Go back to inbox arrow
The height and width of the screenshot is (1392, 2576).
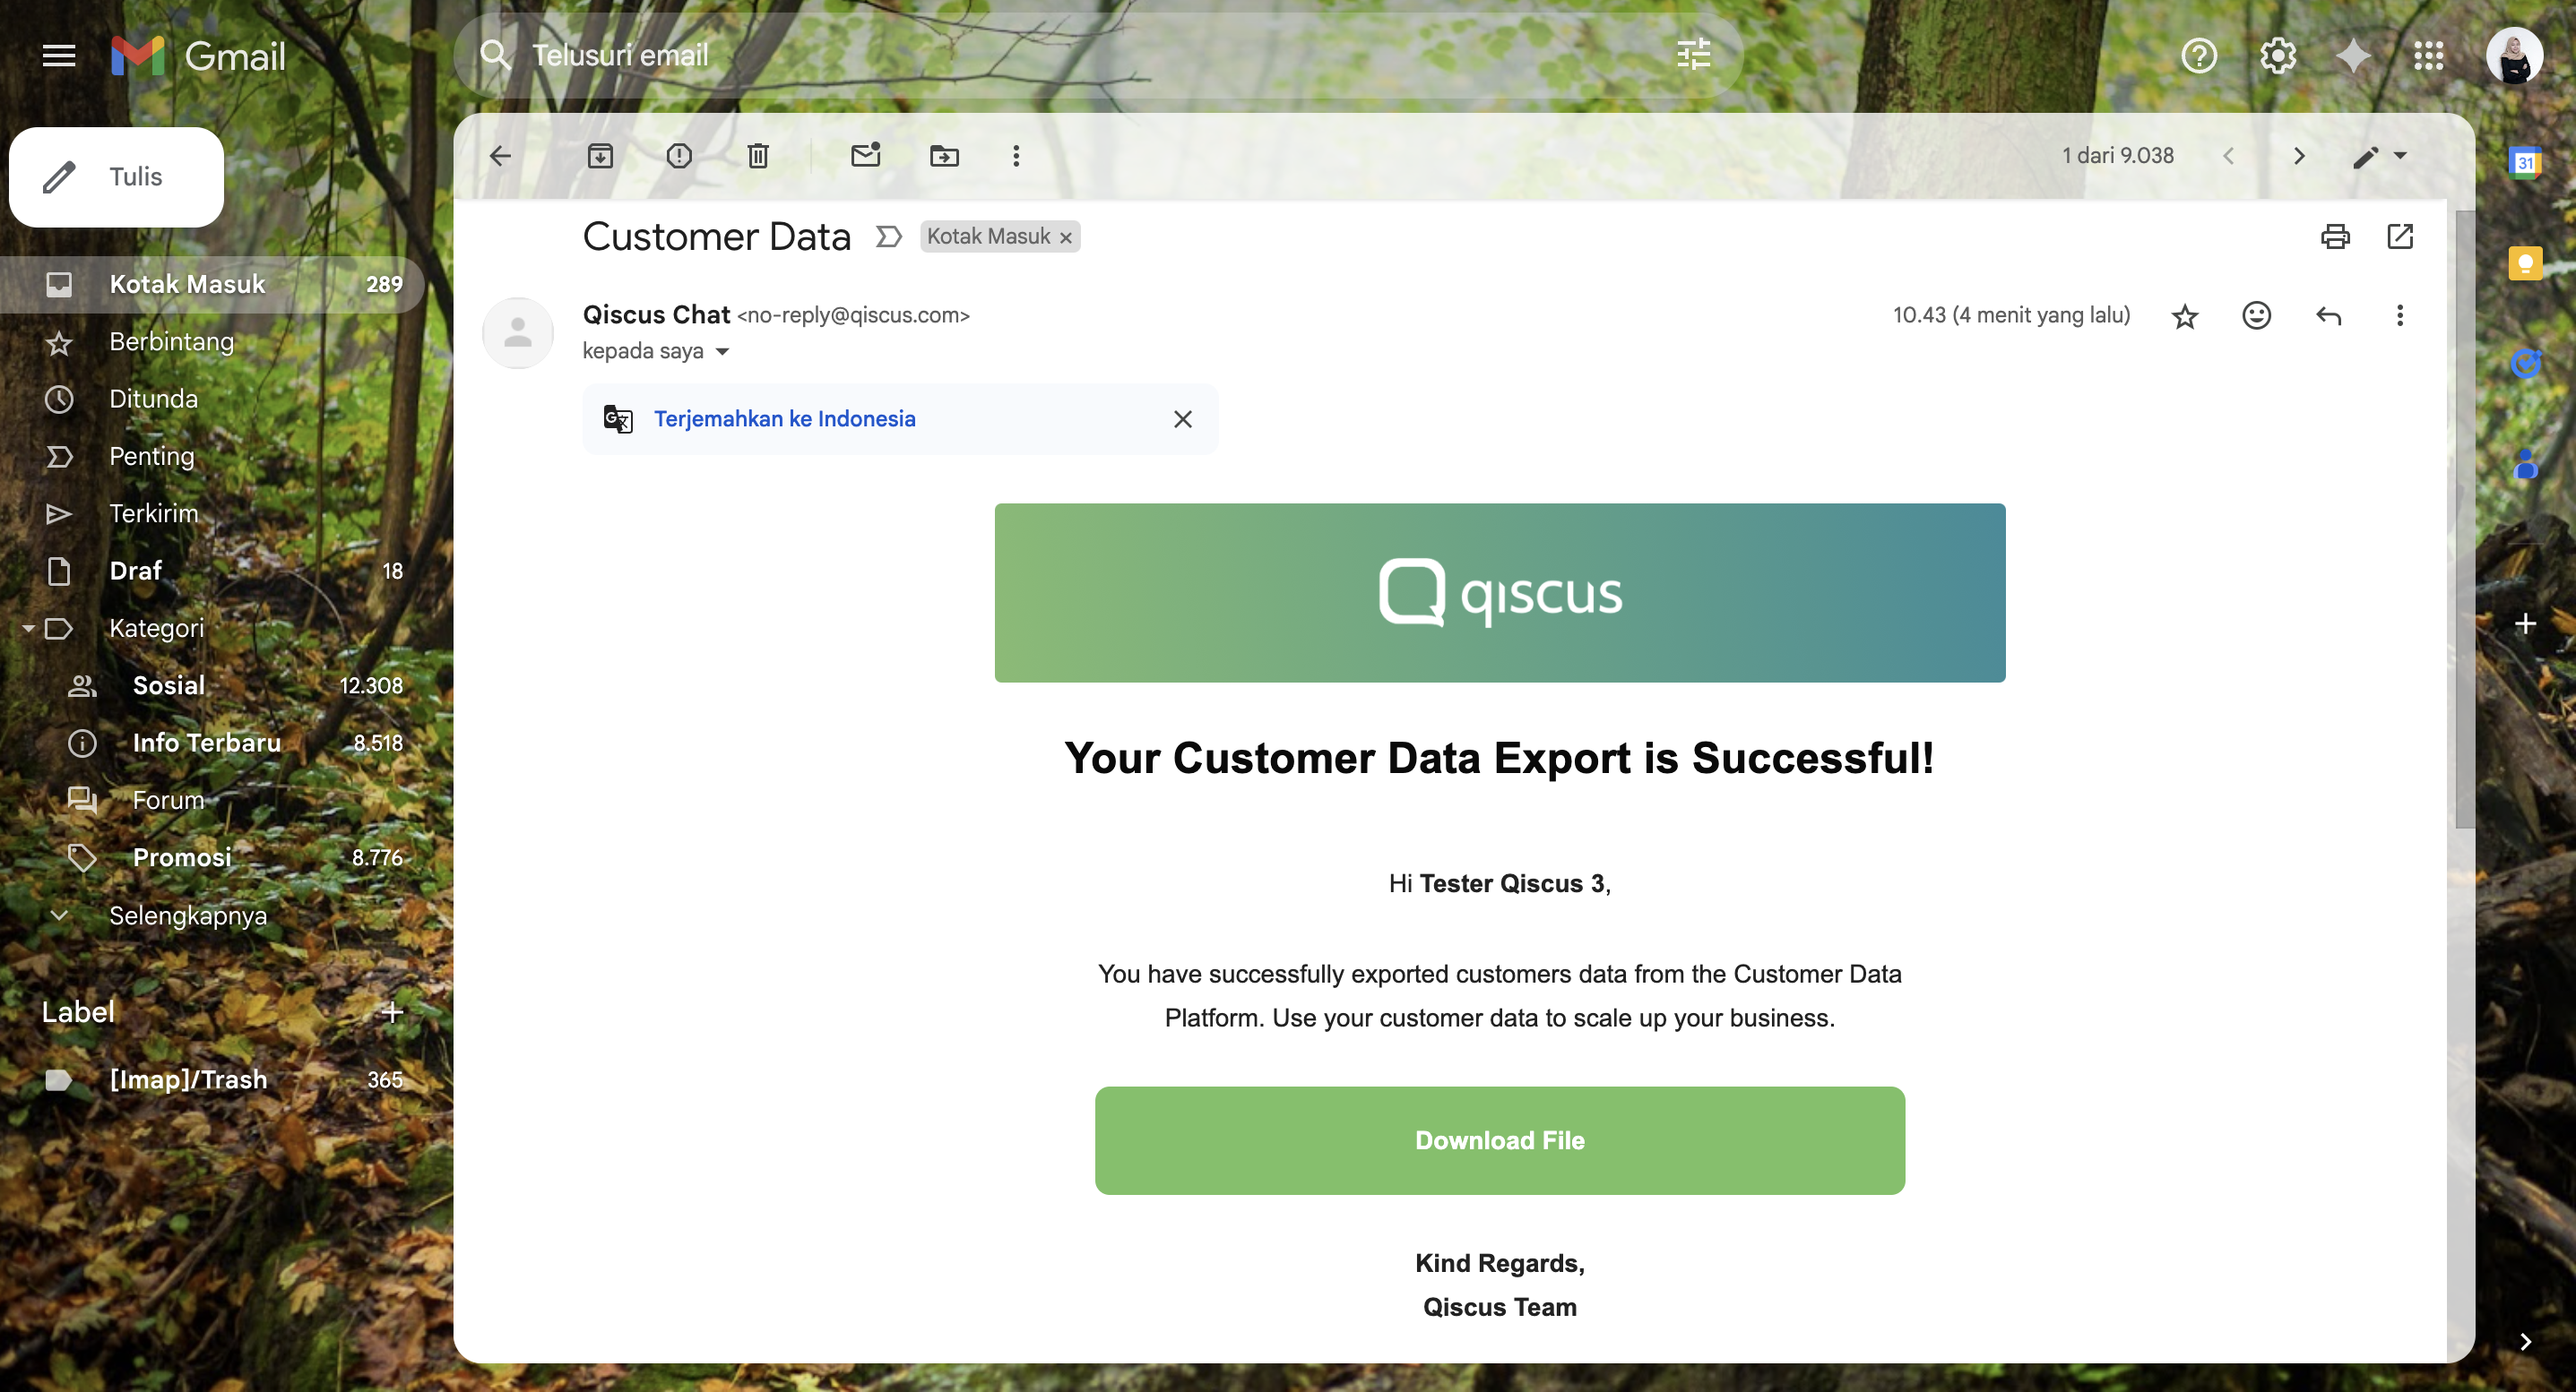coord(501,156)
